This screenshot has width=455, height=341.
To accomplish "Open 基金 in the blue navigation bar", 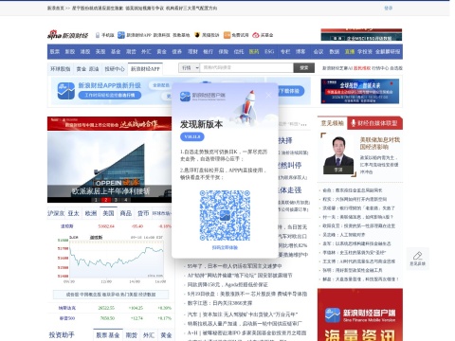I will [116, 52].
